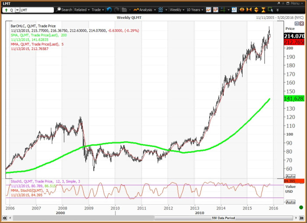
Task: Click the 2000 decade marker on time axis
Action: [x=61, y=213]
